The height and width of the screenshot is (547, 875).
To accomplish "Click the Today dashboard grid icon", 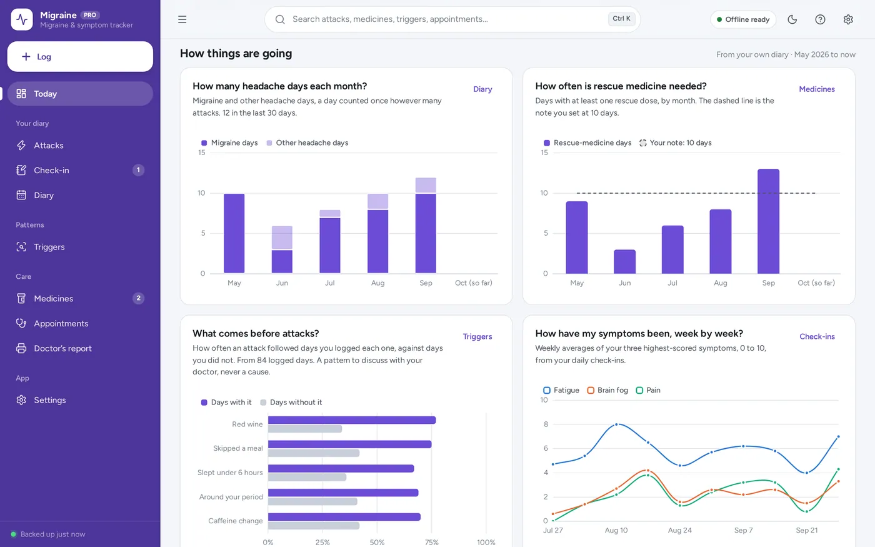I will 21,94.
